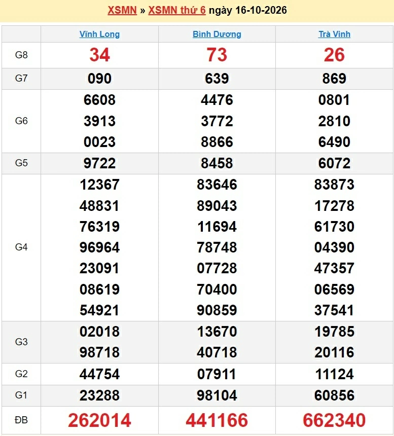Screen dimensions: 394x436
Task: Select Bình Dương G8 result 73
Action: point(217,55)
